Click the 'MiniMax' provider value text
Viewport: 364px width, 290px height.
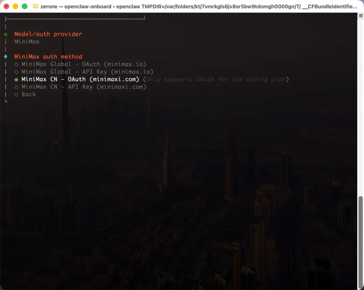click(27, 41)
